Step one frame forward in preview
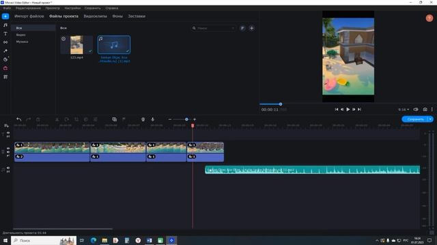 354,110
